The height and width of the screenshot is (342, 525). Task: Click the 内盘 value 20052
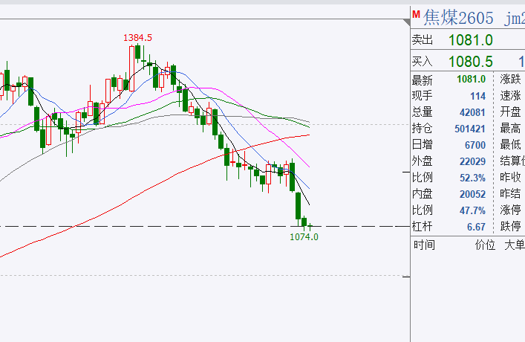[x=472, y=194]
